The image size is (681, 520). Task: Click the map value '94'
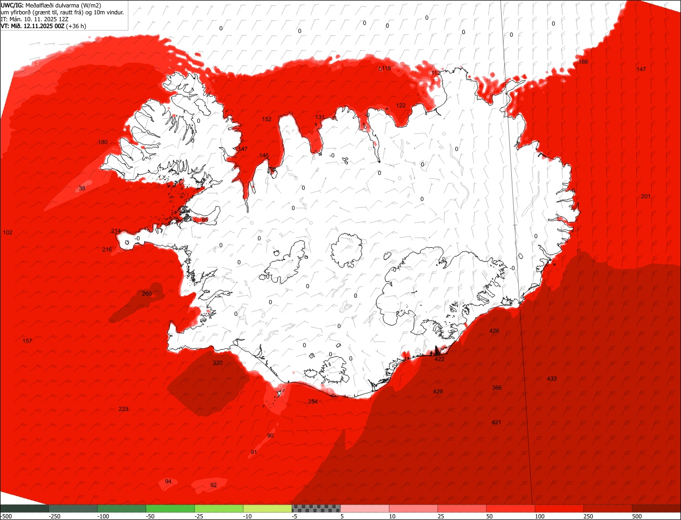pos(168,481)
